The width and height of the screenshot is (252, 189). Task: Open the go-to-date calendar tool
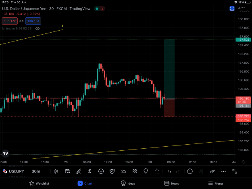[x=67, y=171]
